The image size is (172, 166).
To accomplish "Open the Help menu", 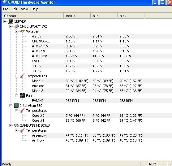I will click(x=35, y=9).
